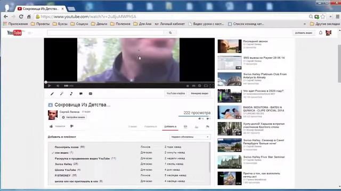This screenshot has width=341, height=191.
Task: Open the Буксы bookmarks folder
Action: point(60,24)
